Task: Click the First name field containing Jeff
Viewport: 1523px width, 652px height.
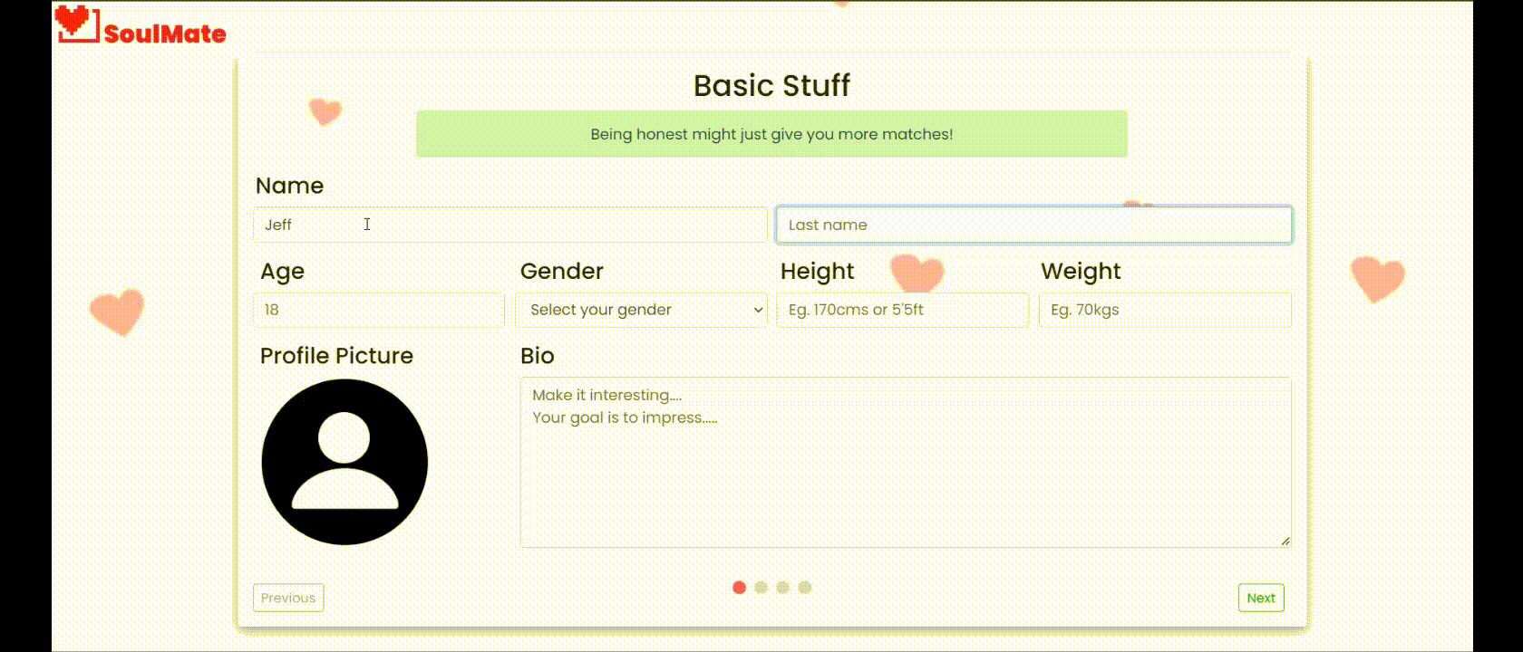Action: (x=509, y=225)
